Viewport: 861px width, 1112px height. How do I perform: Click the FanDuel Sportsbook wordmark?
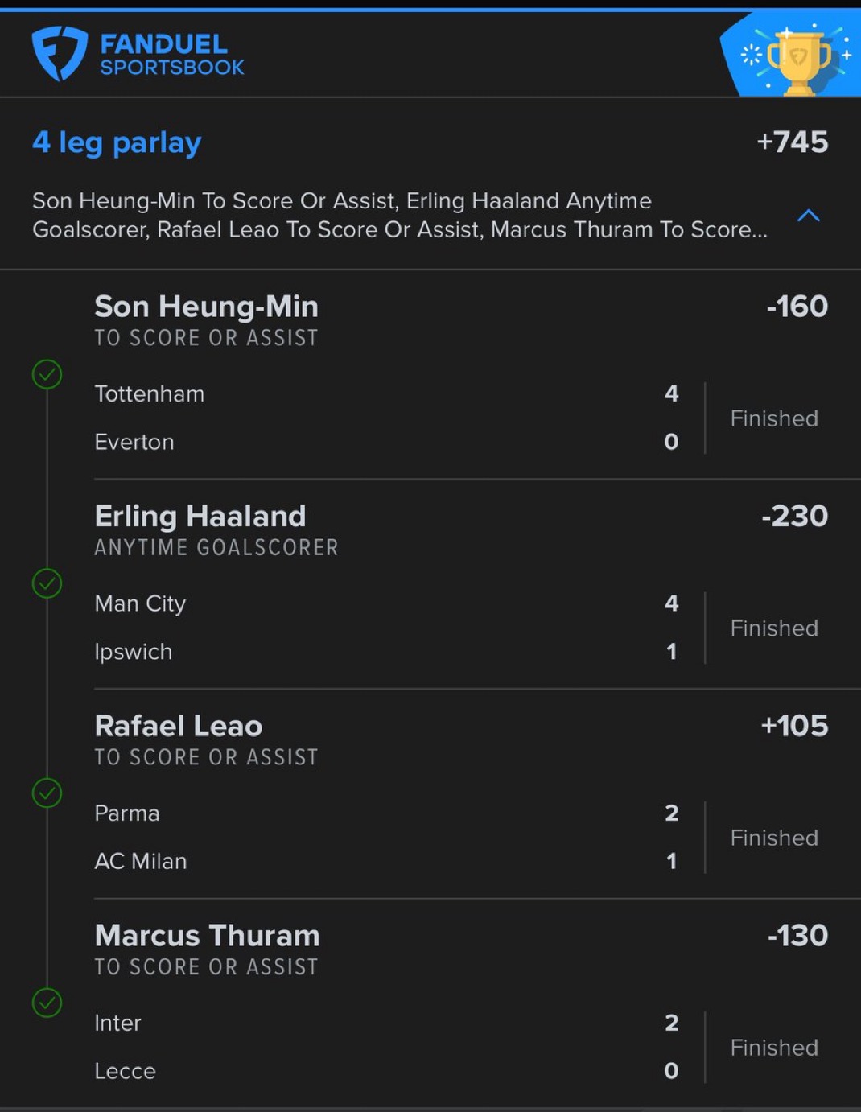[x=171, y=55]
